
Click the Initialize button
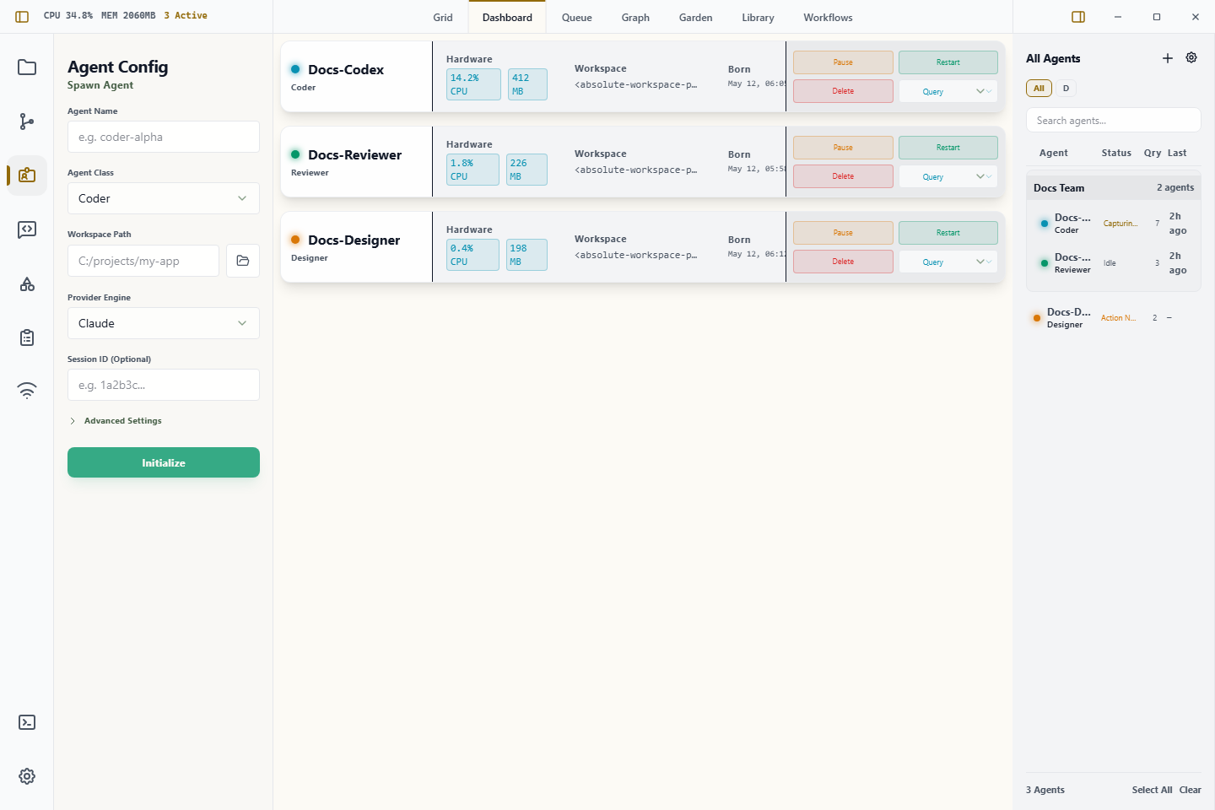(164, 462)
